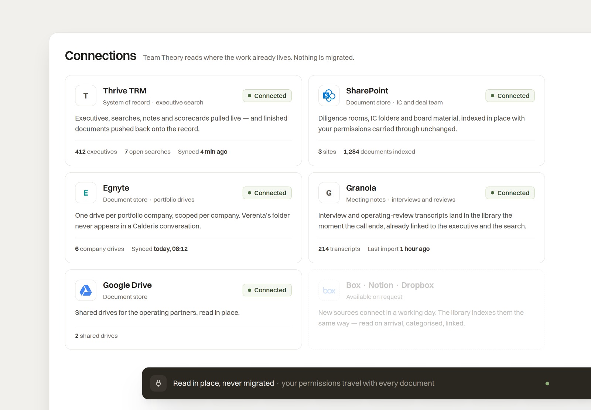Click "6 company drives" stat

[x=99, y=249]
